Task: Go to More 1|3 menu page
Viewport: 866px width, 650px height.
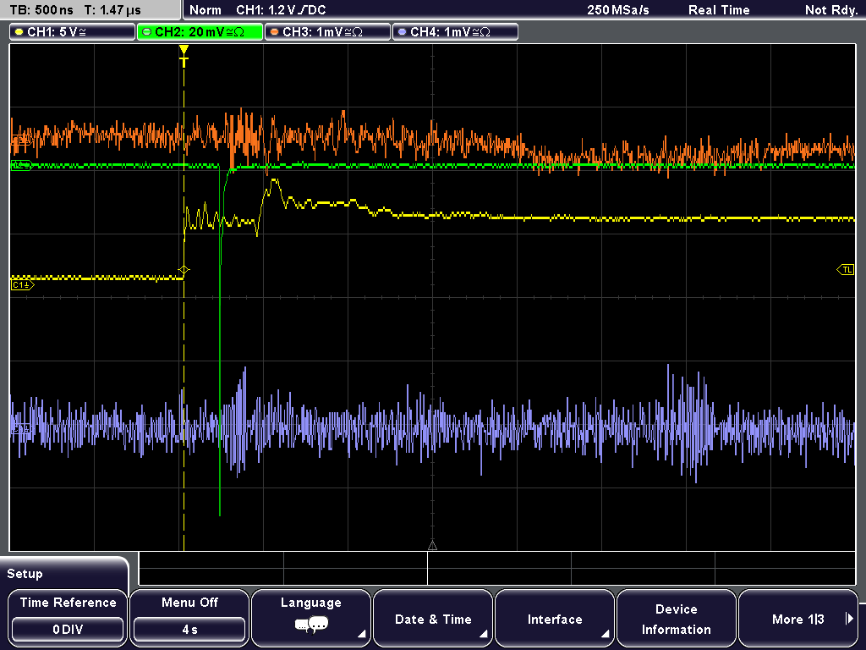Action: coord(798,618)
